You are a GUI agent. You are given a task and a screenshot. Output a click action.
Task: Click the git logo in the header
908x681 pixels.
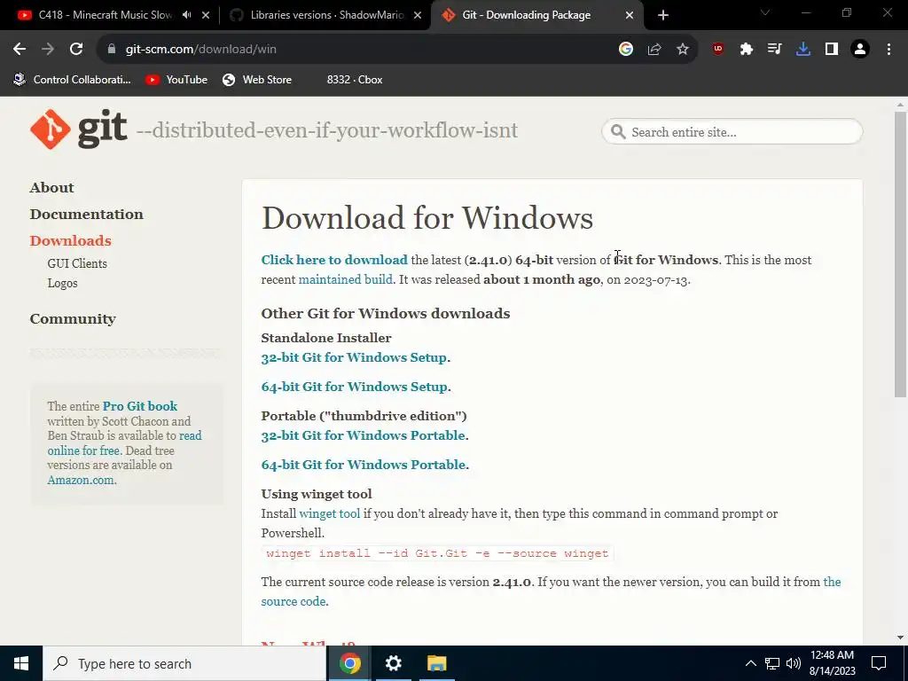[x=79, y=129]
